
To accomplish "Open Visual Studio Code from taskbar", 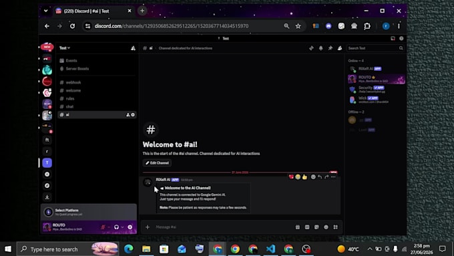I will click(x=270, y=249).
